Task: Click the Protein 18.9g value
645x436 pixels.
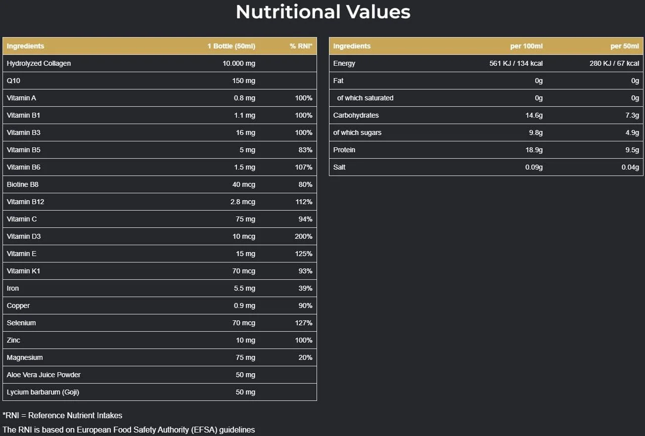Action: click(x=534, y=150)
